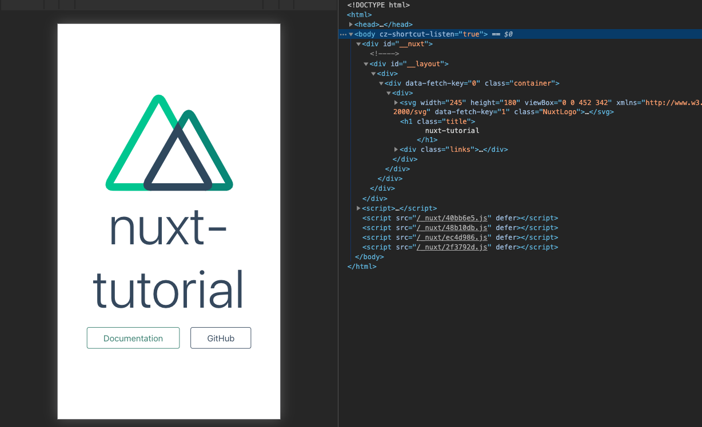702x427 pixels.
Task: Select the closing html tag line
Action: click(362, 267)
